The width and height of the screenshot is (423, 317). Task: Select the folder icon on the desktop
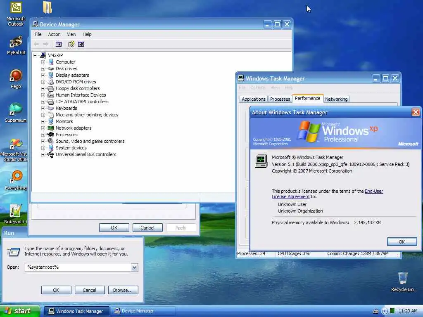[47, 7]
